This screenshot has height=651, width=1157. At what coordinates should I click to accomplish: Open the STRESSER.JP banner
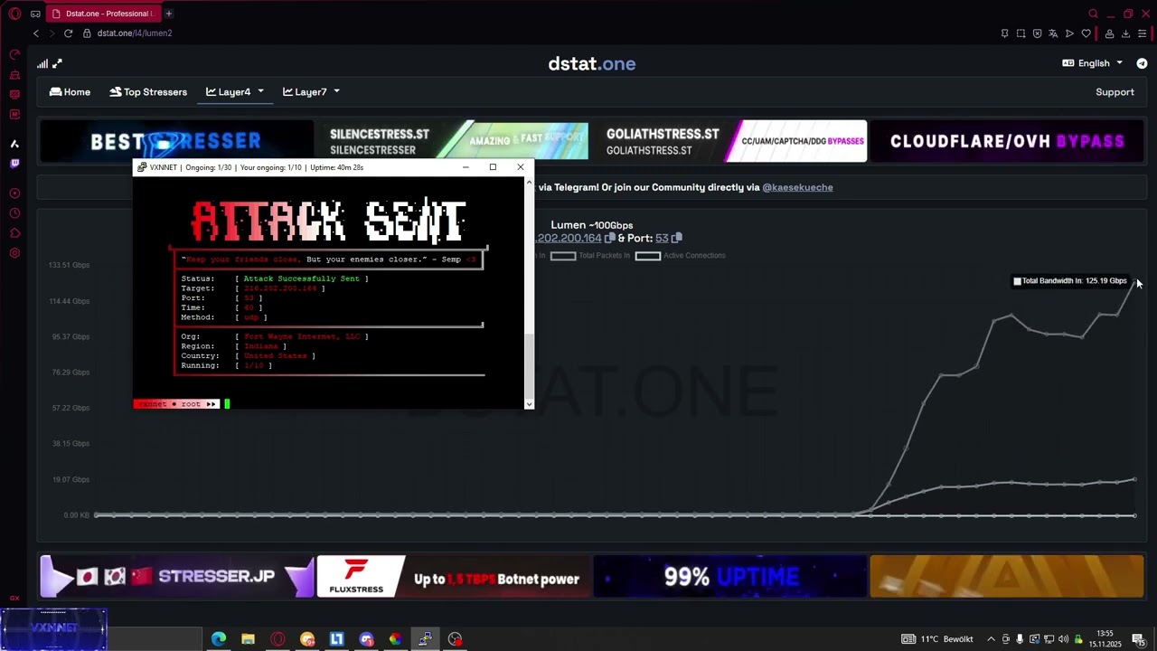(x=176, y=577)
